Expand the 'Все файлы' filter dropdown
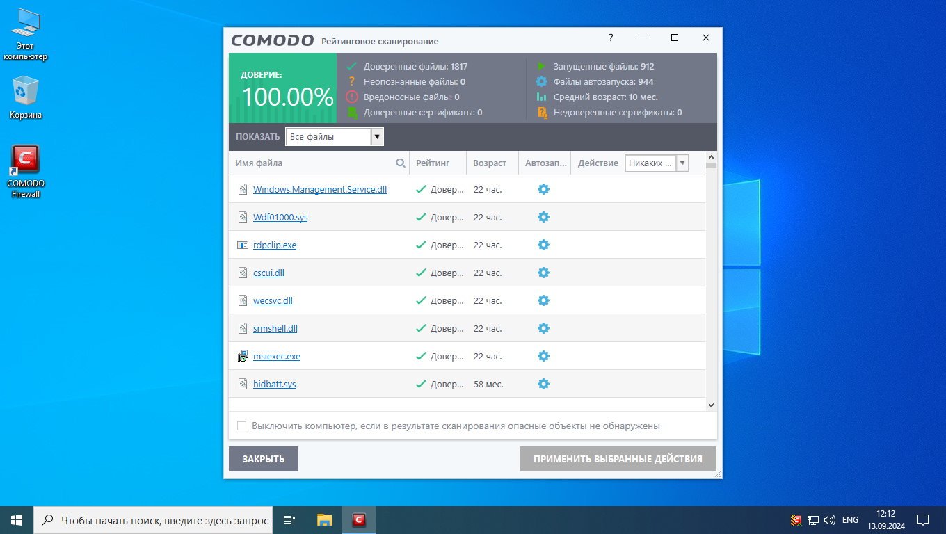 coord(377,137)
